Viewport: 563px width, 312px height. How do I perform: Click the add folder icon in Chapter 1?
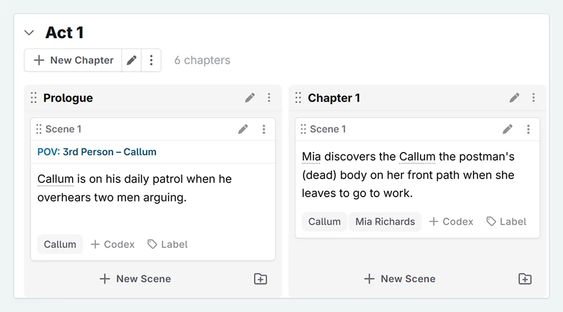(x=525, y=279)
